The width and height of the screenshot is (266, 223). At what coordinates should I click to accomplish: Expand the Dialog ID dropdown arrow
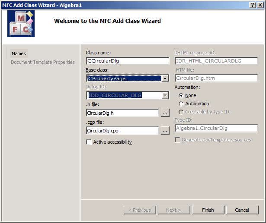click(x=165, y=95)
